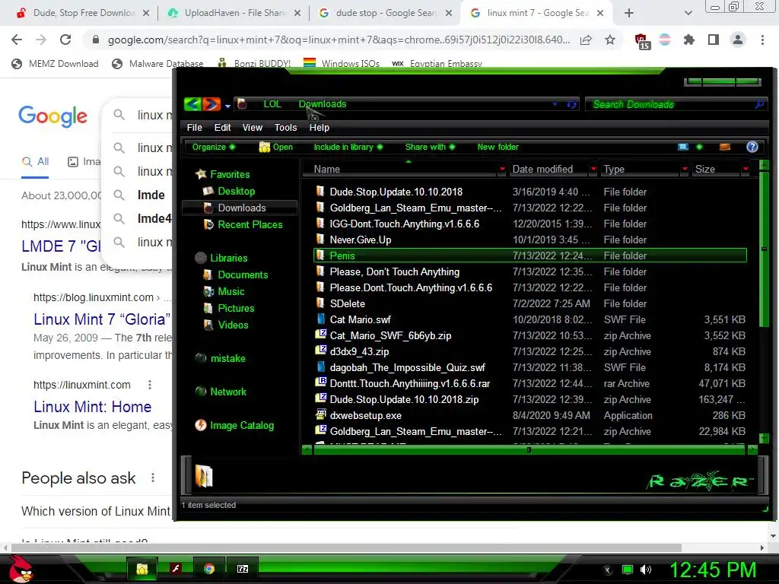Viewport: 779px width, 584px height.
Task: Expand the Share with dropdown
Action: [430, 147]
